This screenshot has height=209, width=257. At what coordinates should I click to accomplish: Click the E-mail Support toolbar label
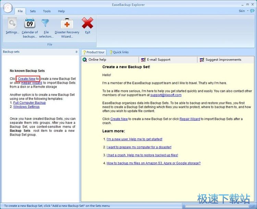(159, 60)
